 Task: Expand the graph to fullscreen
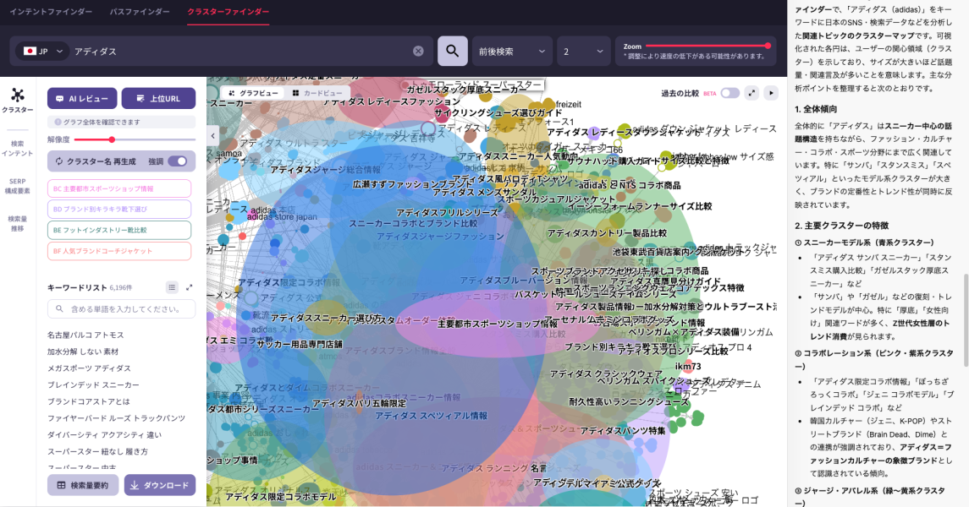pos(752,93)
